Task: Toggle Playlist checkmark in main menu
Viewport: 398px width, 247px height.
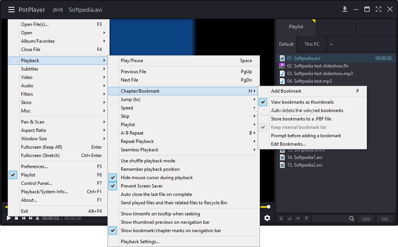Action: [x=13, y=175]
